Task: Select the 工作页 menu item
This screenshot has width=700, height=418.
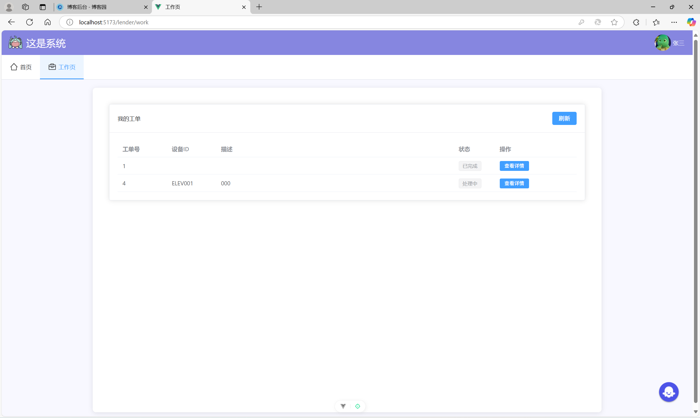Action: tap(62, 67)
